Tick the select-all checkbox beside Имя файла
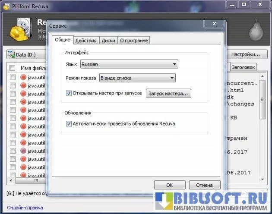 coord(12,68)
